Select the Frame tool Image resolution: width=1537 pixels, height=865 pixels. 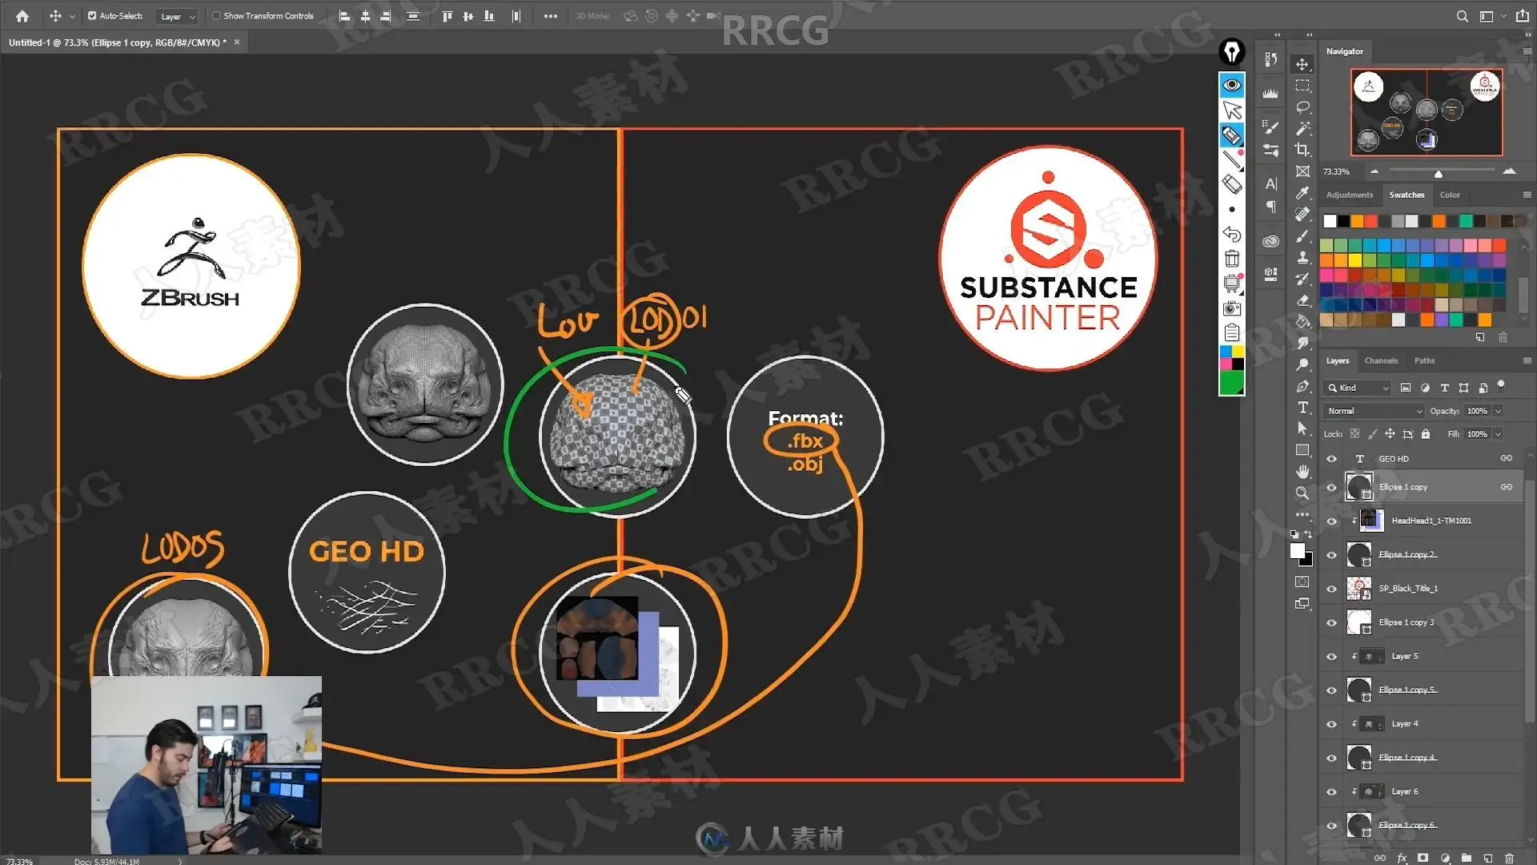tap(1302, 171)
